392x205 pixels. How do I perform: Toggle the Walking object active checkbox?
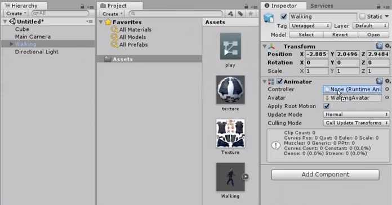[283, 16]
